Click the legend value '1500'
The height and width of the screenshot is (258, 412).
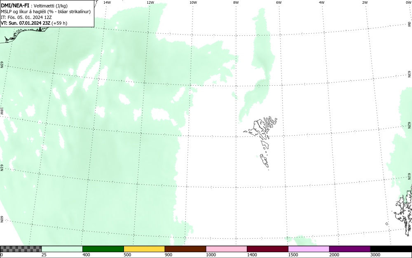(293, 255)
